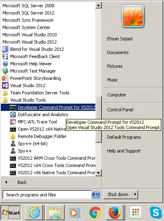The width and height of the screenshot is (164, 221).
Task: Click Developer Command Prompt for VS2012 console icon
Action: point(13,108)
